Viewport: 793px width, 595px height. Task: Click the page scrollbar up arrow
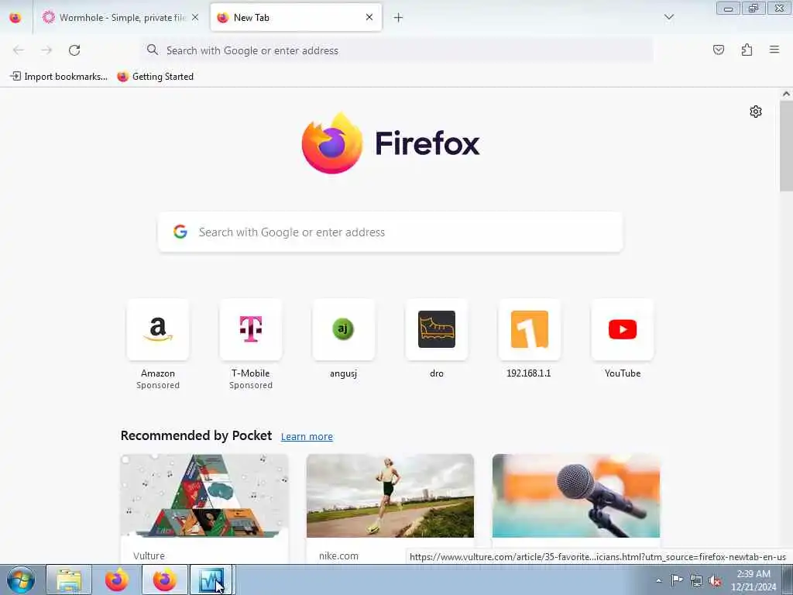click(x=786, y=94)
